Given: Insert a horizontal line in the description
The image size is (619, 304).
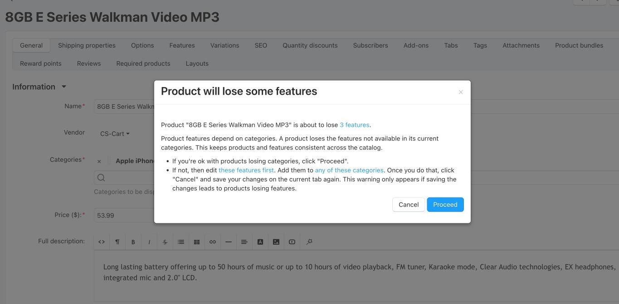Looking at the screenshot, I should tap(228, 241).
